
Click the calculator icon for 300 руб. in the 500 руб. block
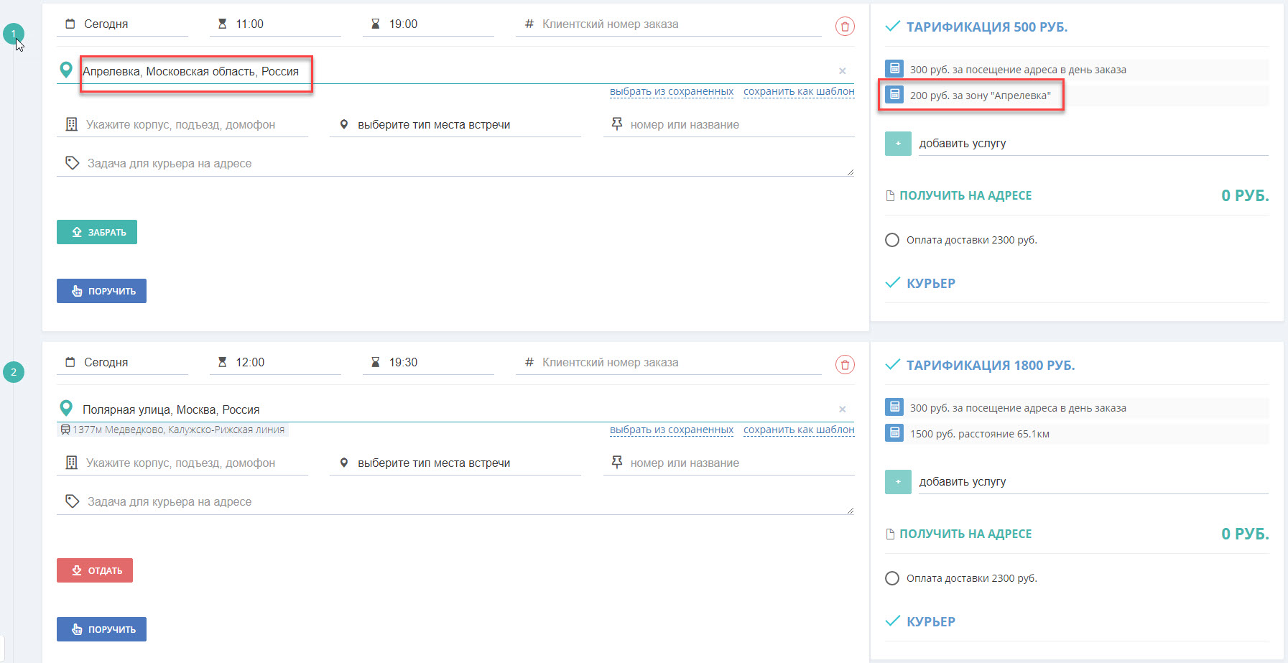click(894, 69)
